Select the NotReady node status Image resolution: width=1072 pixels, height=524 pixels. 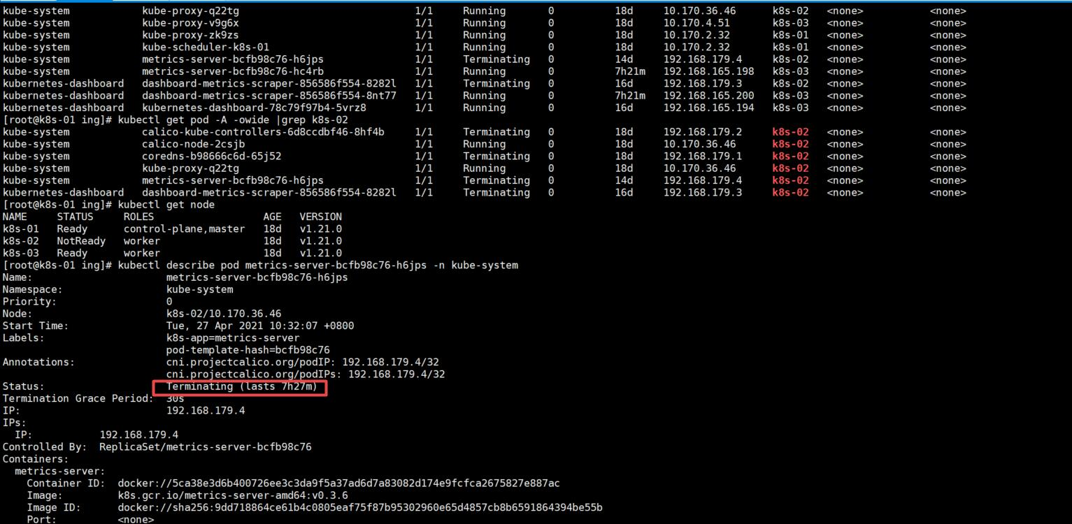tap(81, 241)
